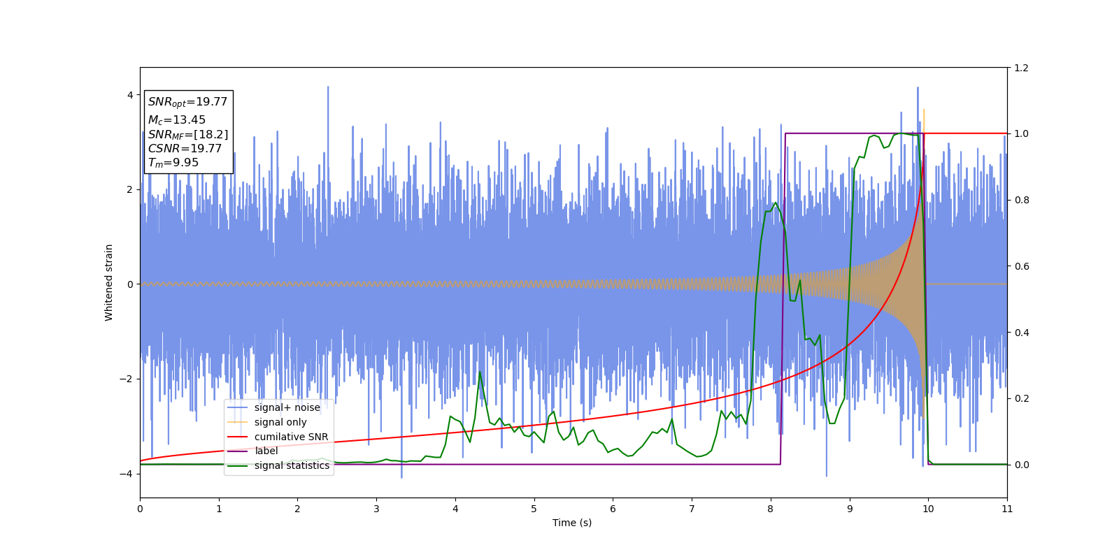
Task: Click the x-axis tick label 11
Action: tap(1007, 509)
